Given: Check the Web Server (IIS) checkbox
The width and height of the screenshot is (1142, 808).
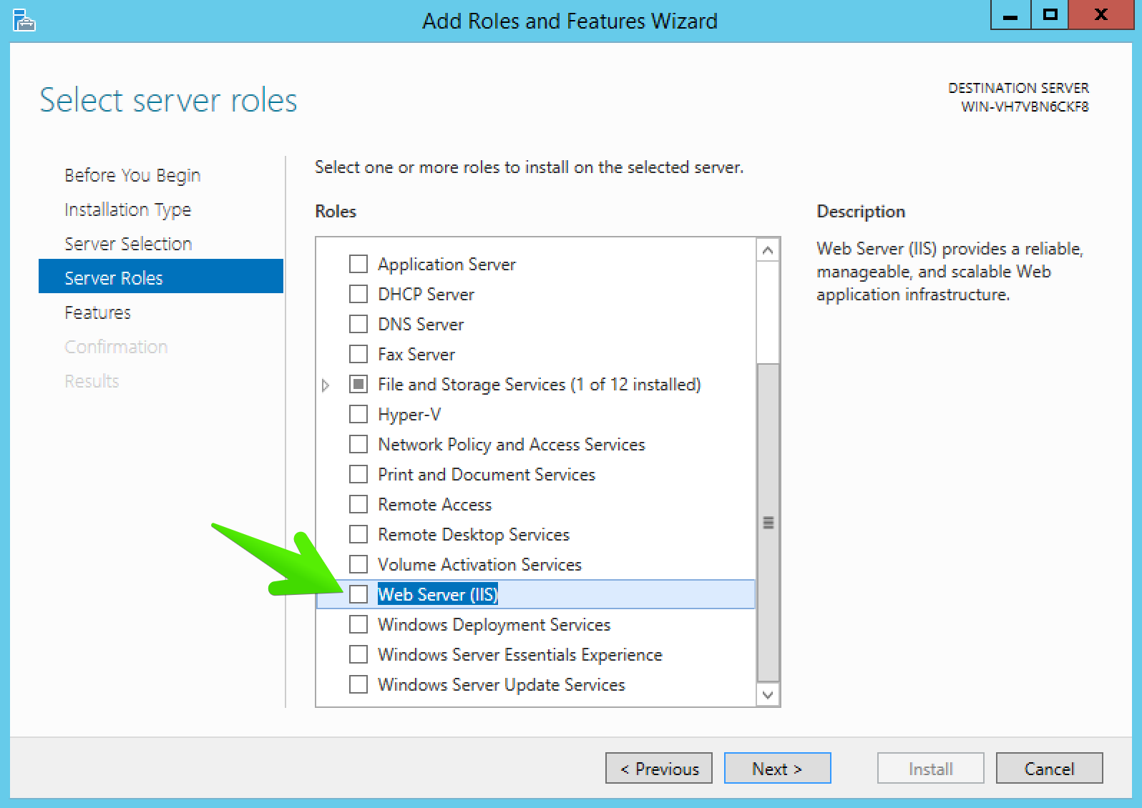Looking at the screenshot, I should point(358,594).
